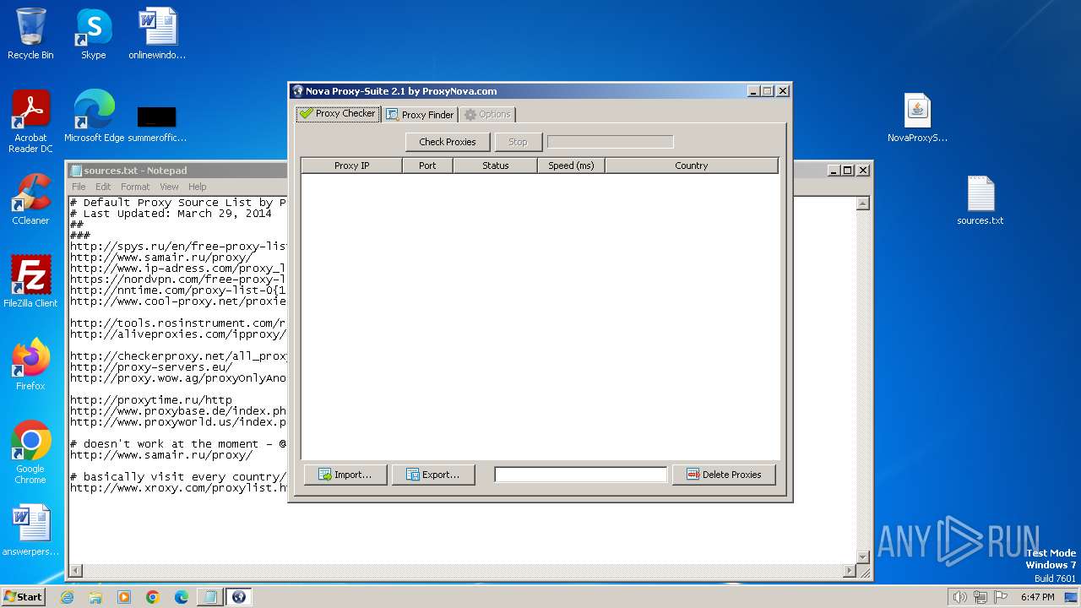This screenshot has width=1081, height=608.
Task: Open Chrome from the taskbar
Action: tap(153, 597)
